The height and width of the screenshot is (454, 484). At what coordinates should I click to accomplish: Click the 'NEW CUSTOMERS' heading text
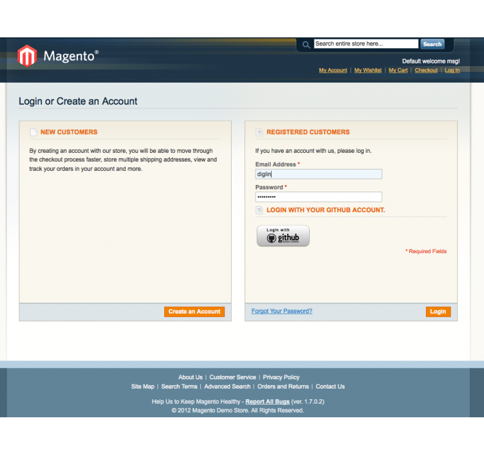tap(69, 132)
